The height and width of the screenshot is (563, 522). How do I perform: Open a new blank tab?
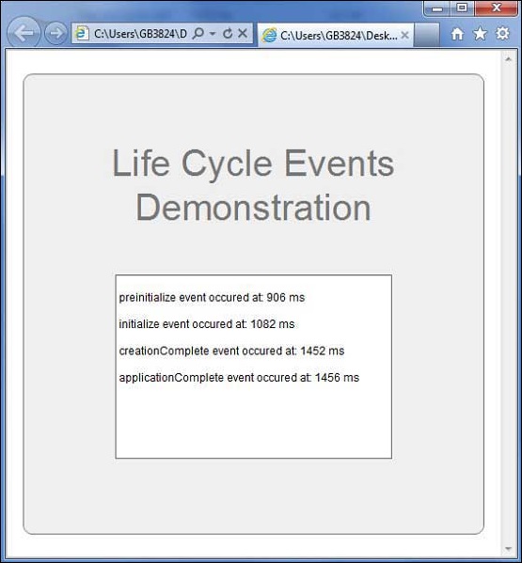[426, 35]
